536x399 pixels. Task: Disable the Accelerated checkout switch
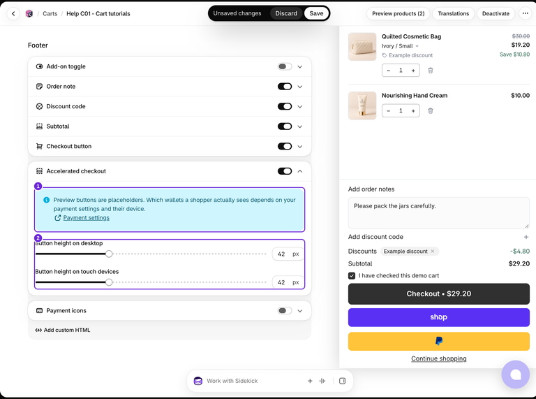(x=285, y=171)
